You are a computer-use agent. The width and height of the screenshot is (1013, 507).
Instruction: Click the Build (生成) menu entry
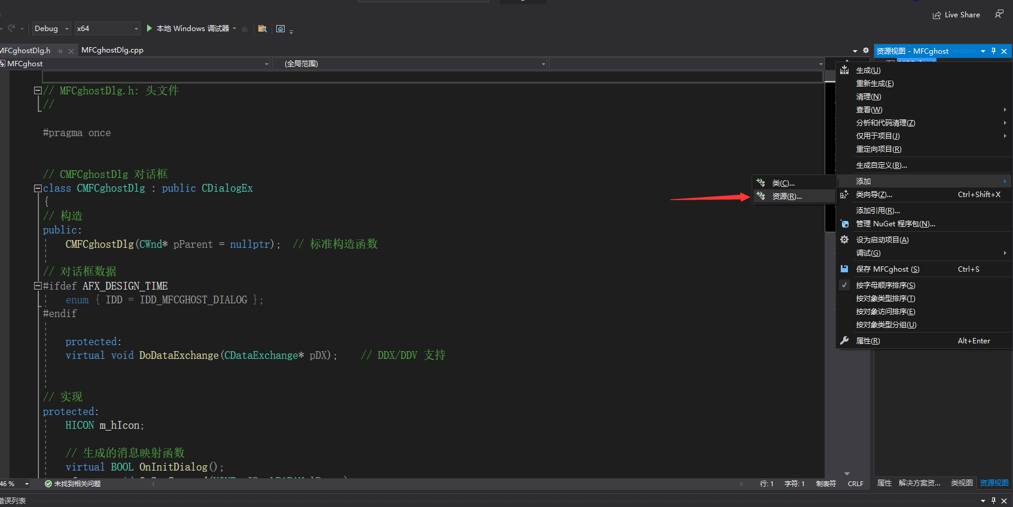[868, 70]
